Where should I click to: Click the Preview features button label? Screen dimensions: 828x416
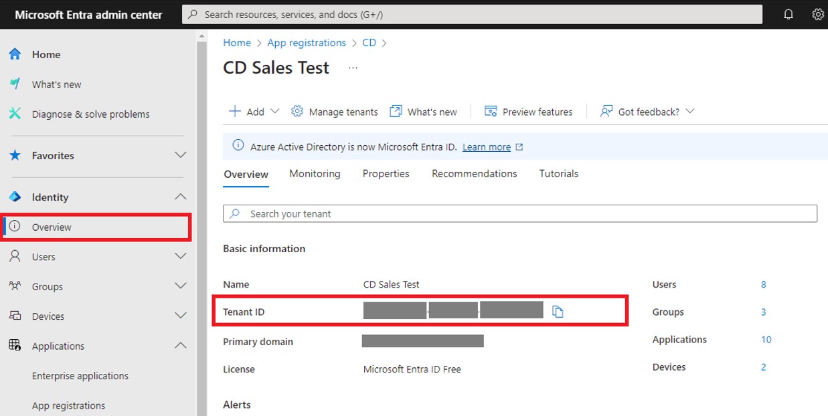tap(537, 112)
